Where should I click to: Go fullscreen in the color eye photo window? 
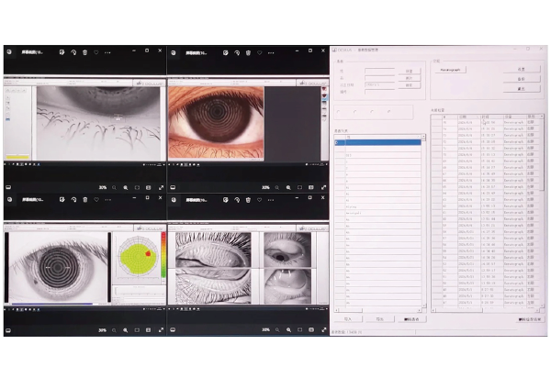click(x=323, y=187)
